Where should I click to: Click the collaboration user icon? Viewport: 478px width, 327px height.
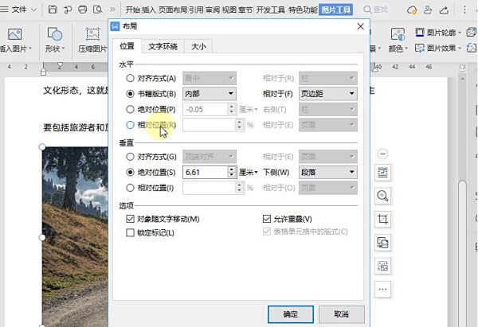[x=428, y=10]
